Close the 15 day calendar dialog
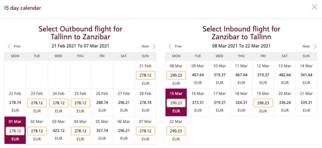Viewport: 322px width, 148px height. click(314, 7)
